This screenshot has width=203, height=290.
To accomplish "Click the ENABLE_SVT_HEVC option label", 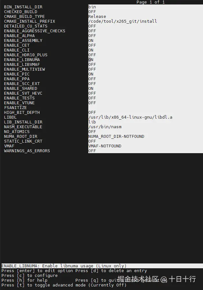I will (23, 93).
